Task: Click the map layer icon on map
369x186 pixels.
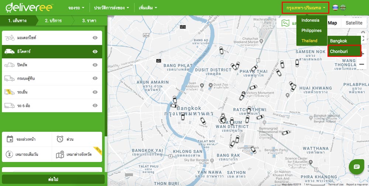Action: pos(285,23)
